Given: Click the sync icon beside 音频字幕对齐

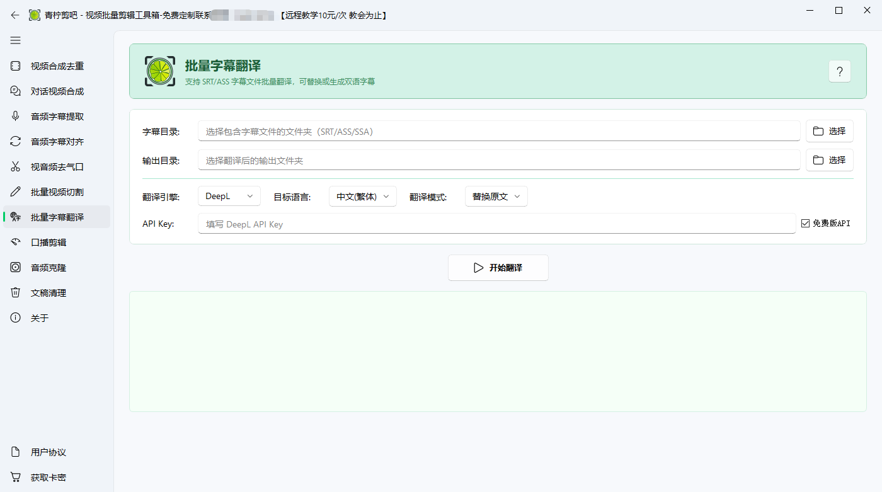Looking at the screenshot, I should coord(16,141).
